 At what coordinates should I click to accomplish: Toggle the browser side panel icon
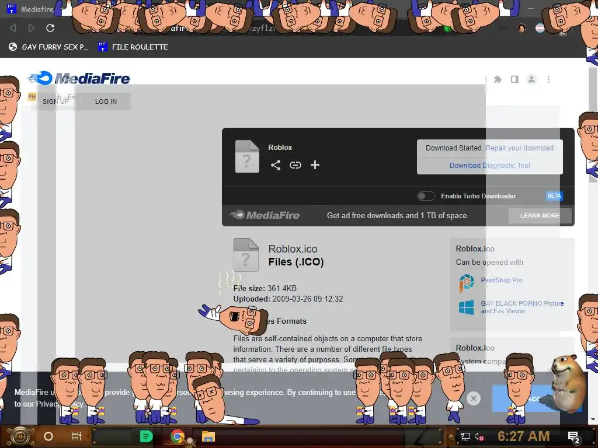(x=514, y=79)
